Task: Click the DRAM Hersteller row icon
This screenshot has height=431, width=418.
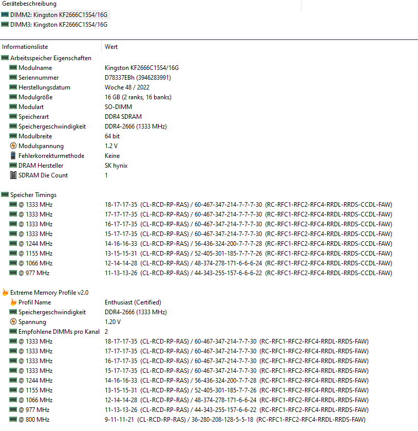Action: [x=13, y=165]
